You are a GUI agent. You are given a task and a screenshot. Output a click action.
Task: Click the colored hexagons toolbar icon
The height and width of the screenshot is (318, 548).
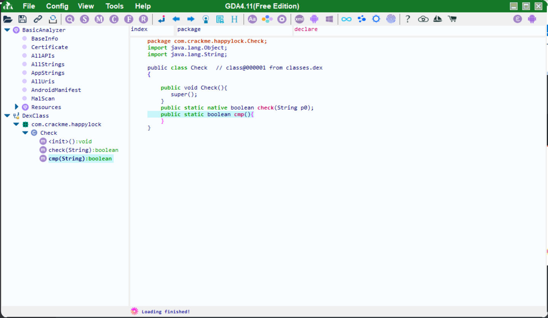coord(267,19)
